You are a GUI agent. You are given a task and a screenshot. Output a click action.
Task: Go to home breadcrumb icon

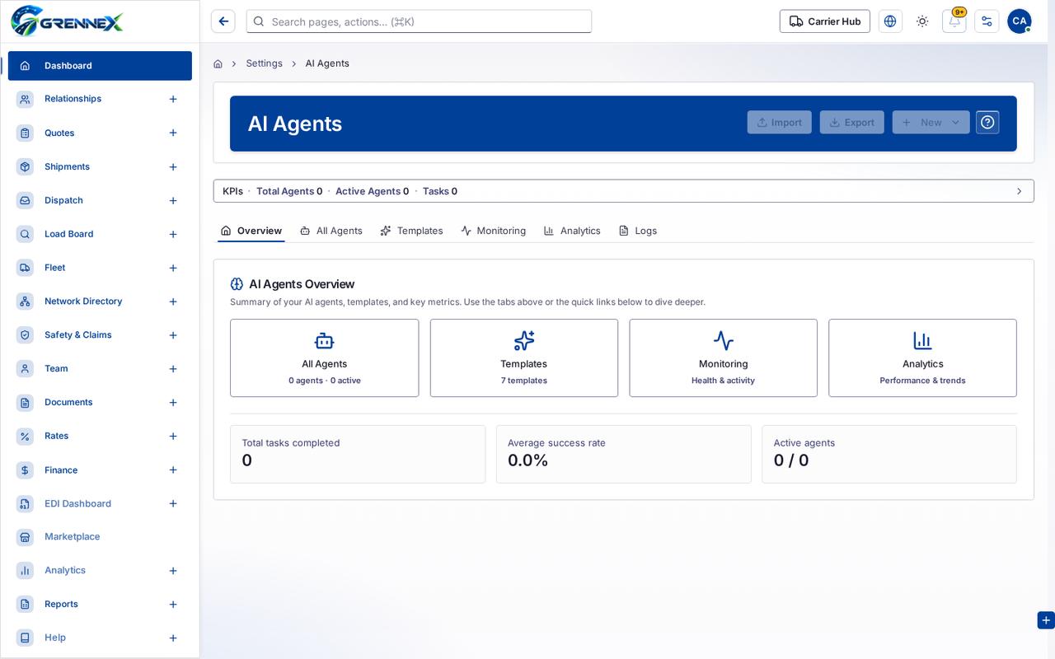tap(218, 63)
